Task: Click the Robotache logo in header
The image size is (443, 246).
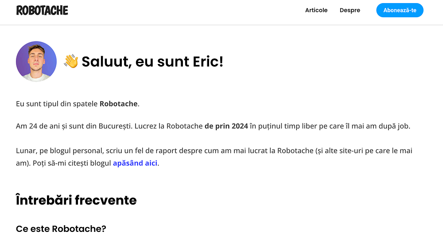Action: [42, 10]
